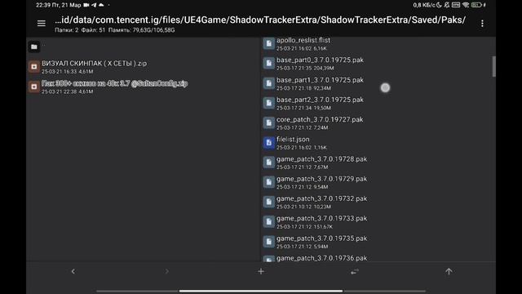Select base_part1_3.7.0.19725.pak file
This screenshot has height=294, width=522.
(x=376, y=83)
